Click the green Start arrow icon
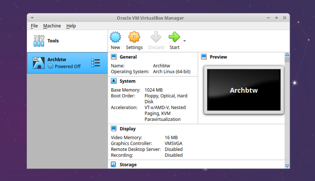This screenshot has width=315, height=181. 174,37
